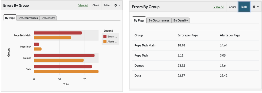Expand the caret beside the left panel gear

[x=119, y=5]
